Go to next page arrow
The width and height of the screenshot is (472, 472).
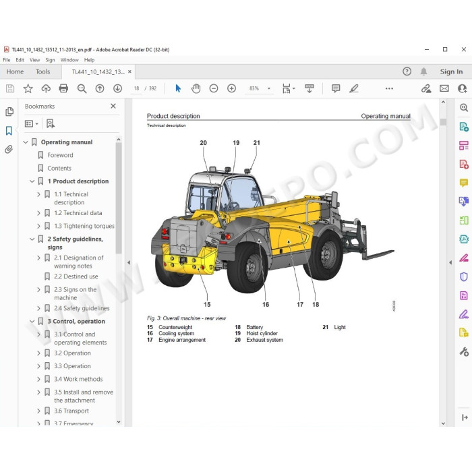tap(117, 88)
